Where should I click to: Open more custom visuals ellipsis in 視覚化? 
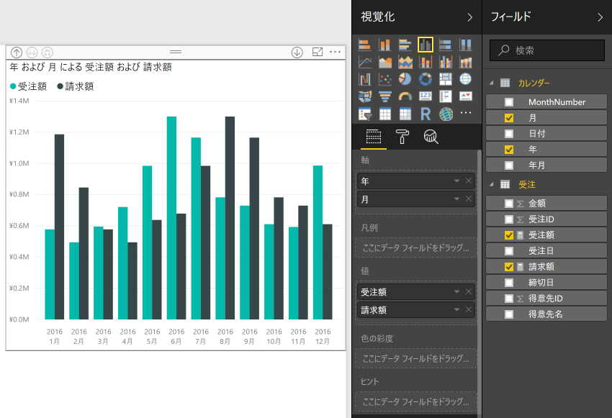coord(466,113)
